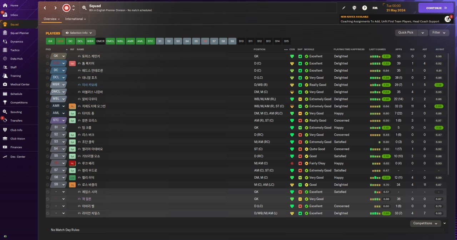The width and height of the screenshot is (457, 240).
Task: Open the help question mark icon
Action: pyautogui.click(x=365, y=8)
